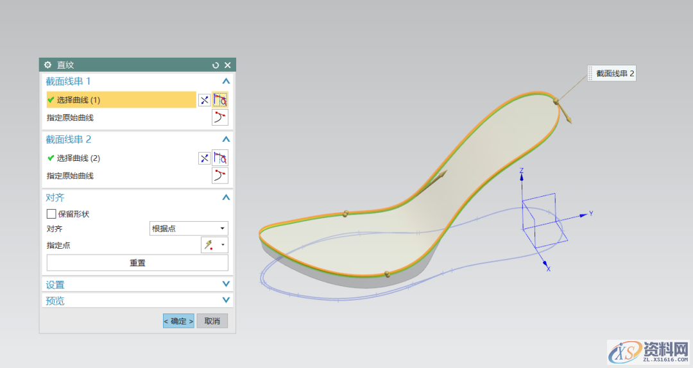Collapse the 截面线串 1 section

pos(225,81)
